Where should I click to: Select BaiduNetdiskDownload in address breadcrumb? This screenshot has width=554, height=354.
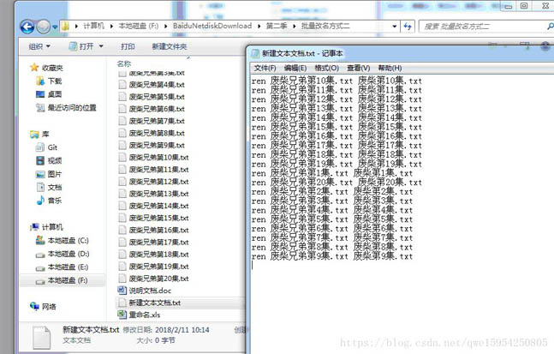click(212, 26)
